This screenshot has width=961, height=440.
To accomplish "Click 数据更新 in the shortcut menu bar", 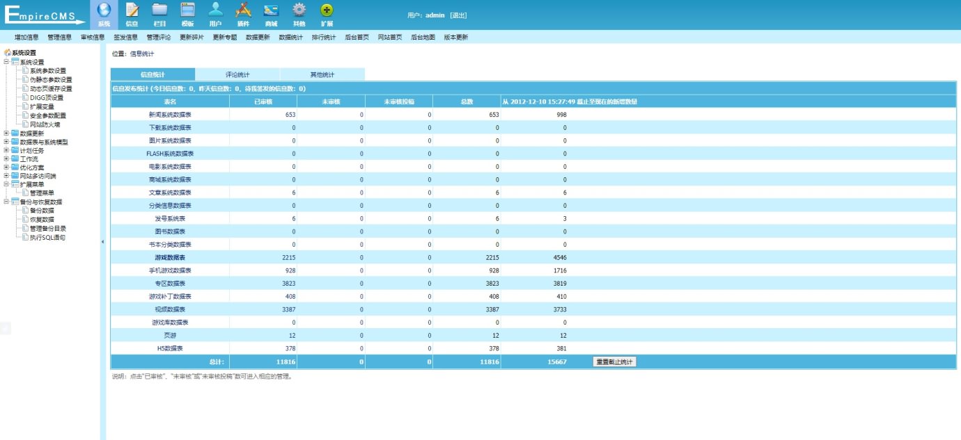I will (258, 38).
